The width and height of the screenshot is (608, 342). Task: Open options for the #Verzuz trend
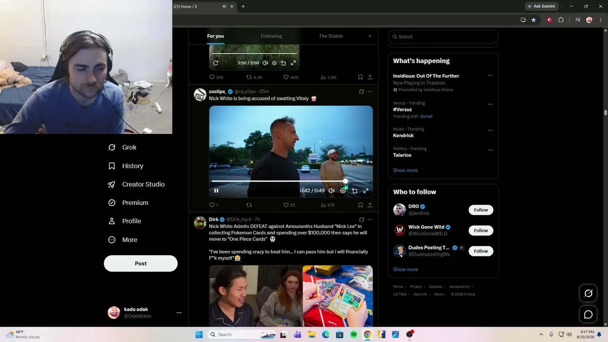[x=490, y=104]
